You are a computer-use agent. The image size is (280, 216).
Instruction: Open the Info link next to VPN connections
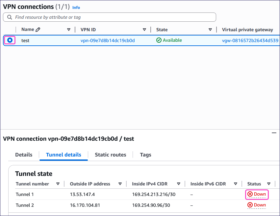76,7
